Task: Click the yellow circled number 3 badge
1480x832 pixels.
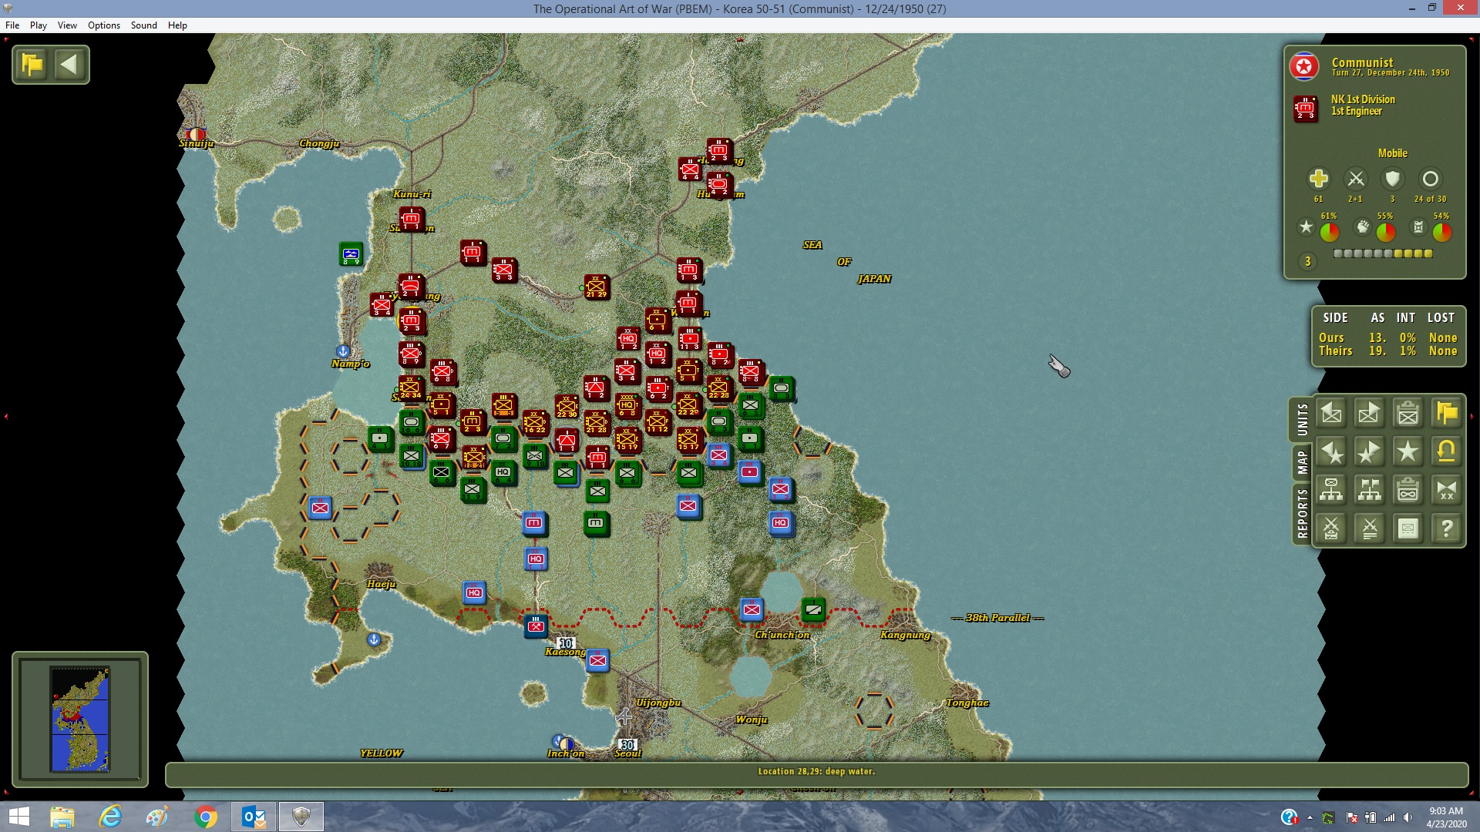Action: [1307, 262]
